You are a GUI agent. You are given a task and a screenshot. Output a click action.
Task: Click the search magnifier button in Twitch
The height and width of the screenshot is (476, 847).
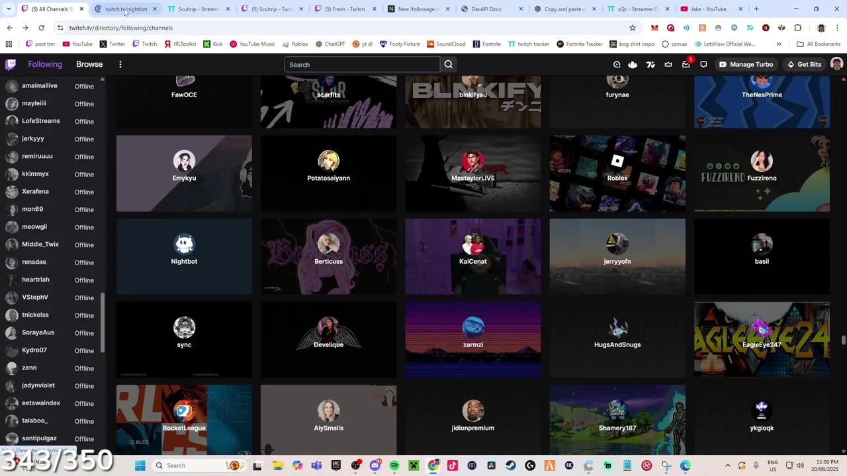click(x=449, y=64)
